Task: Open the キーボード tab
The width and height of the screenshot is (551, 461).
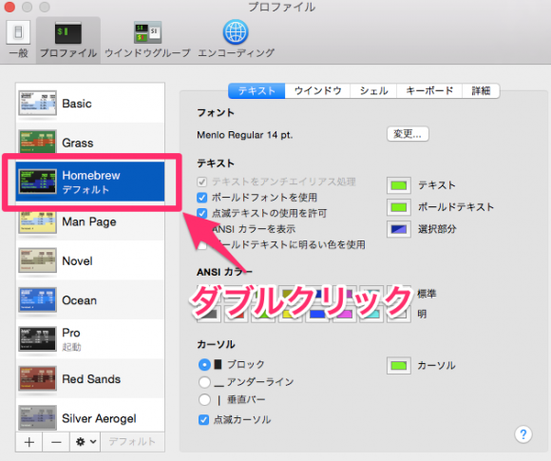Action: 429,91
